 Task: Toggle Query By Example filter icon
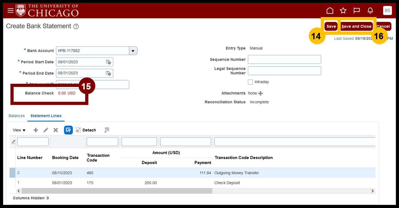click(68, 130)
